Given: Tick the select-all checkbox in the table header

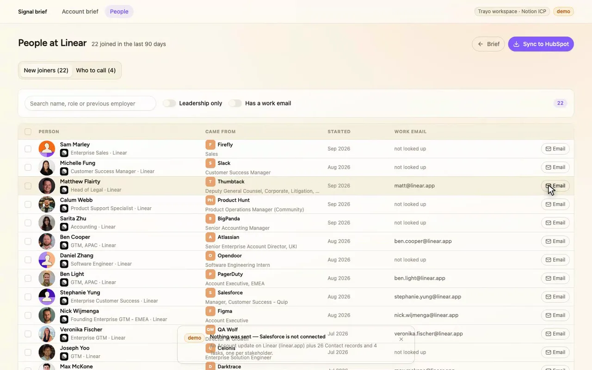Looking at the screenshot, I should [28, 132].
